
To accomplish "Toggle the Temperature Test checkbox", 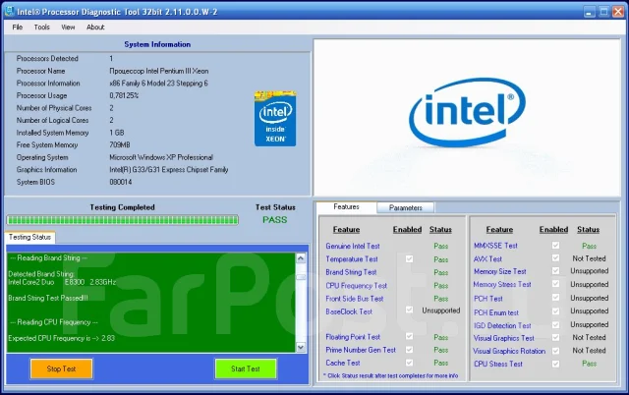I will pos(409,258).
